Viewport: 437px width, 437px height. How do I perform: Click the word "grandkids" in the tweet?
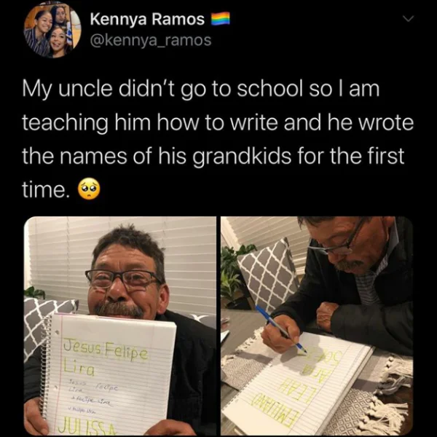click(241, 157)
